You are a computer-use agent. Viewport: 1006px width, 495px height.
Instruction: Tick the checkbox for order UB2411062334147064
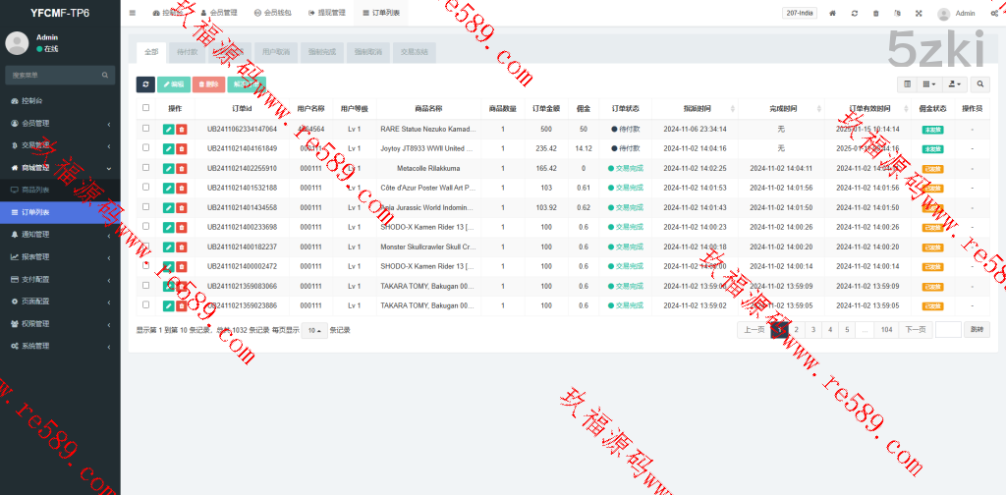click(x=146, y=129)
